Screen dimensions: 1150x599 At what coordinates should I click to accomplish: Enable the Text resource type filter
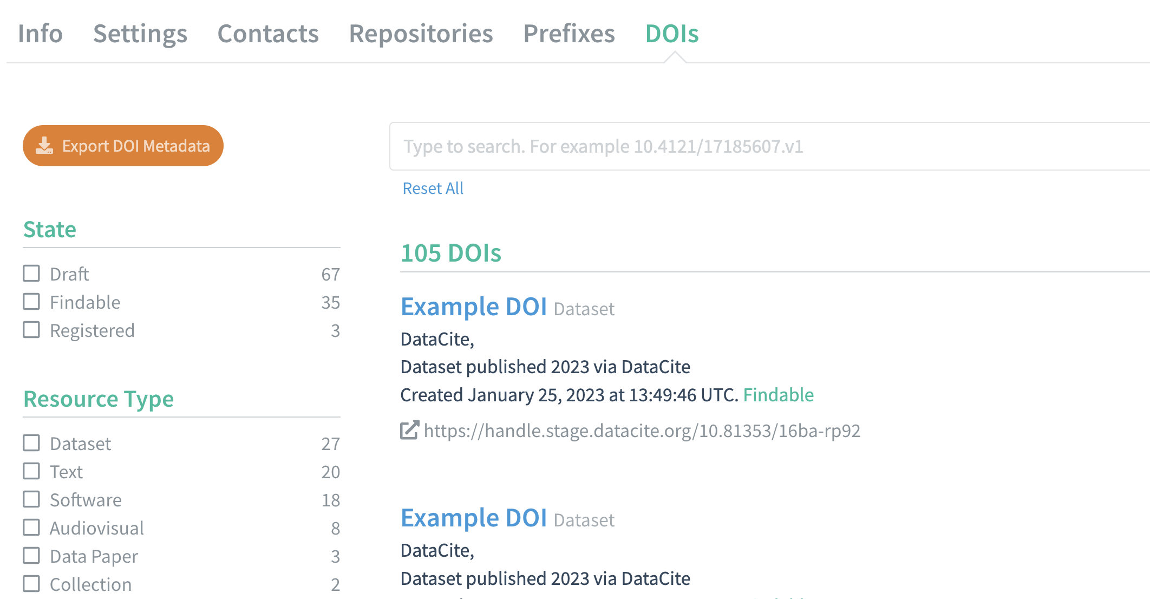(x=31, y=471)
